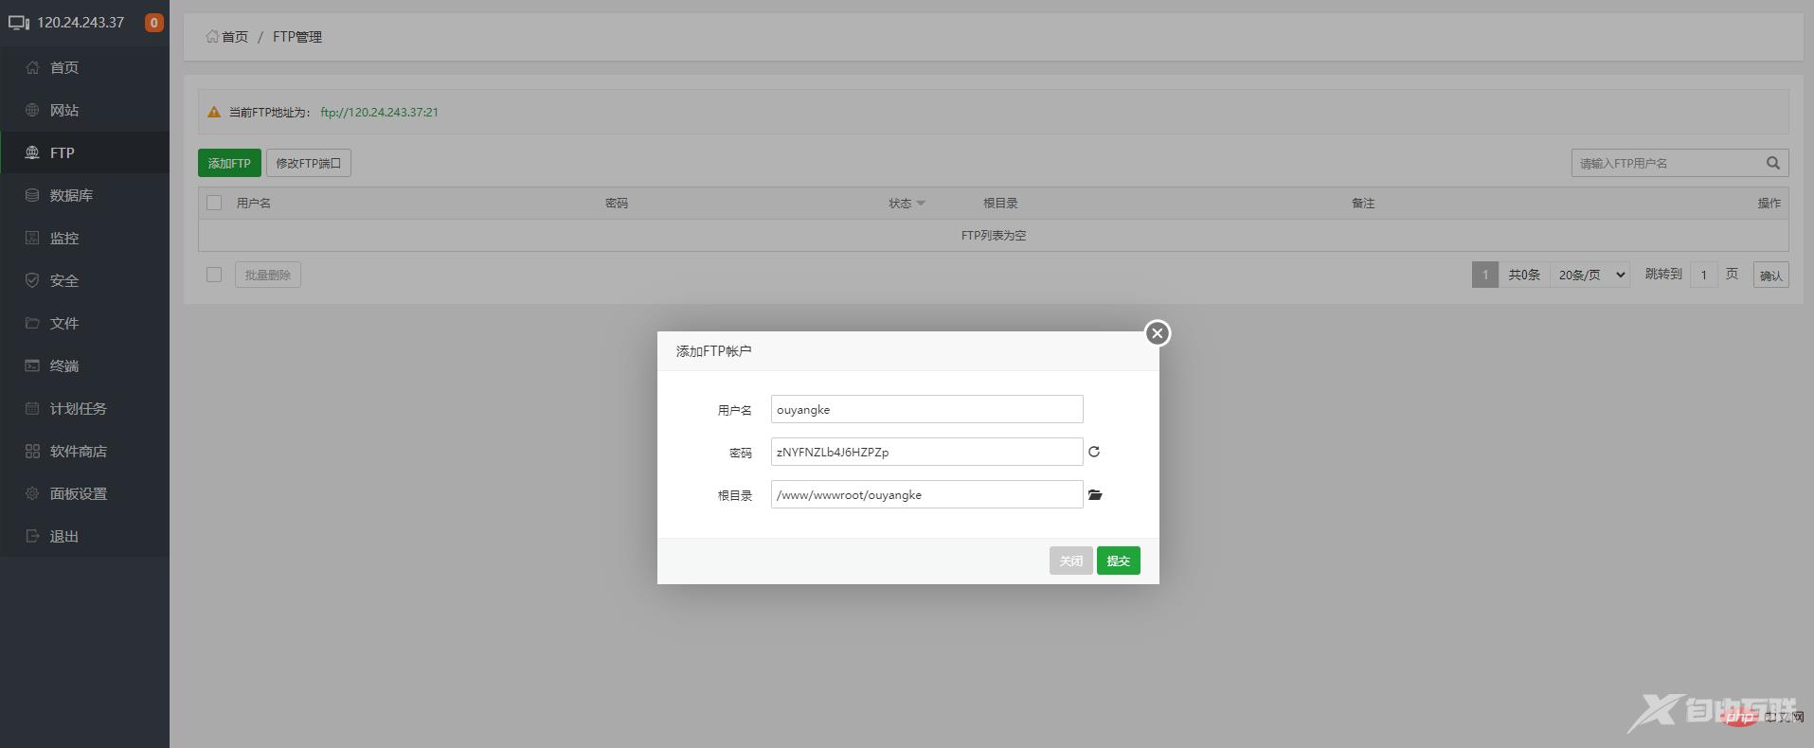This screenshot has height=748, width=1814.
Task: Click the 用户名 input field with ouyangke
Action: point(926,409)
